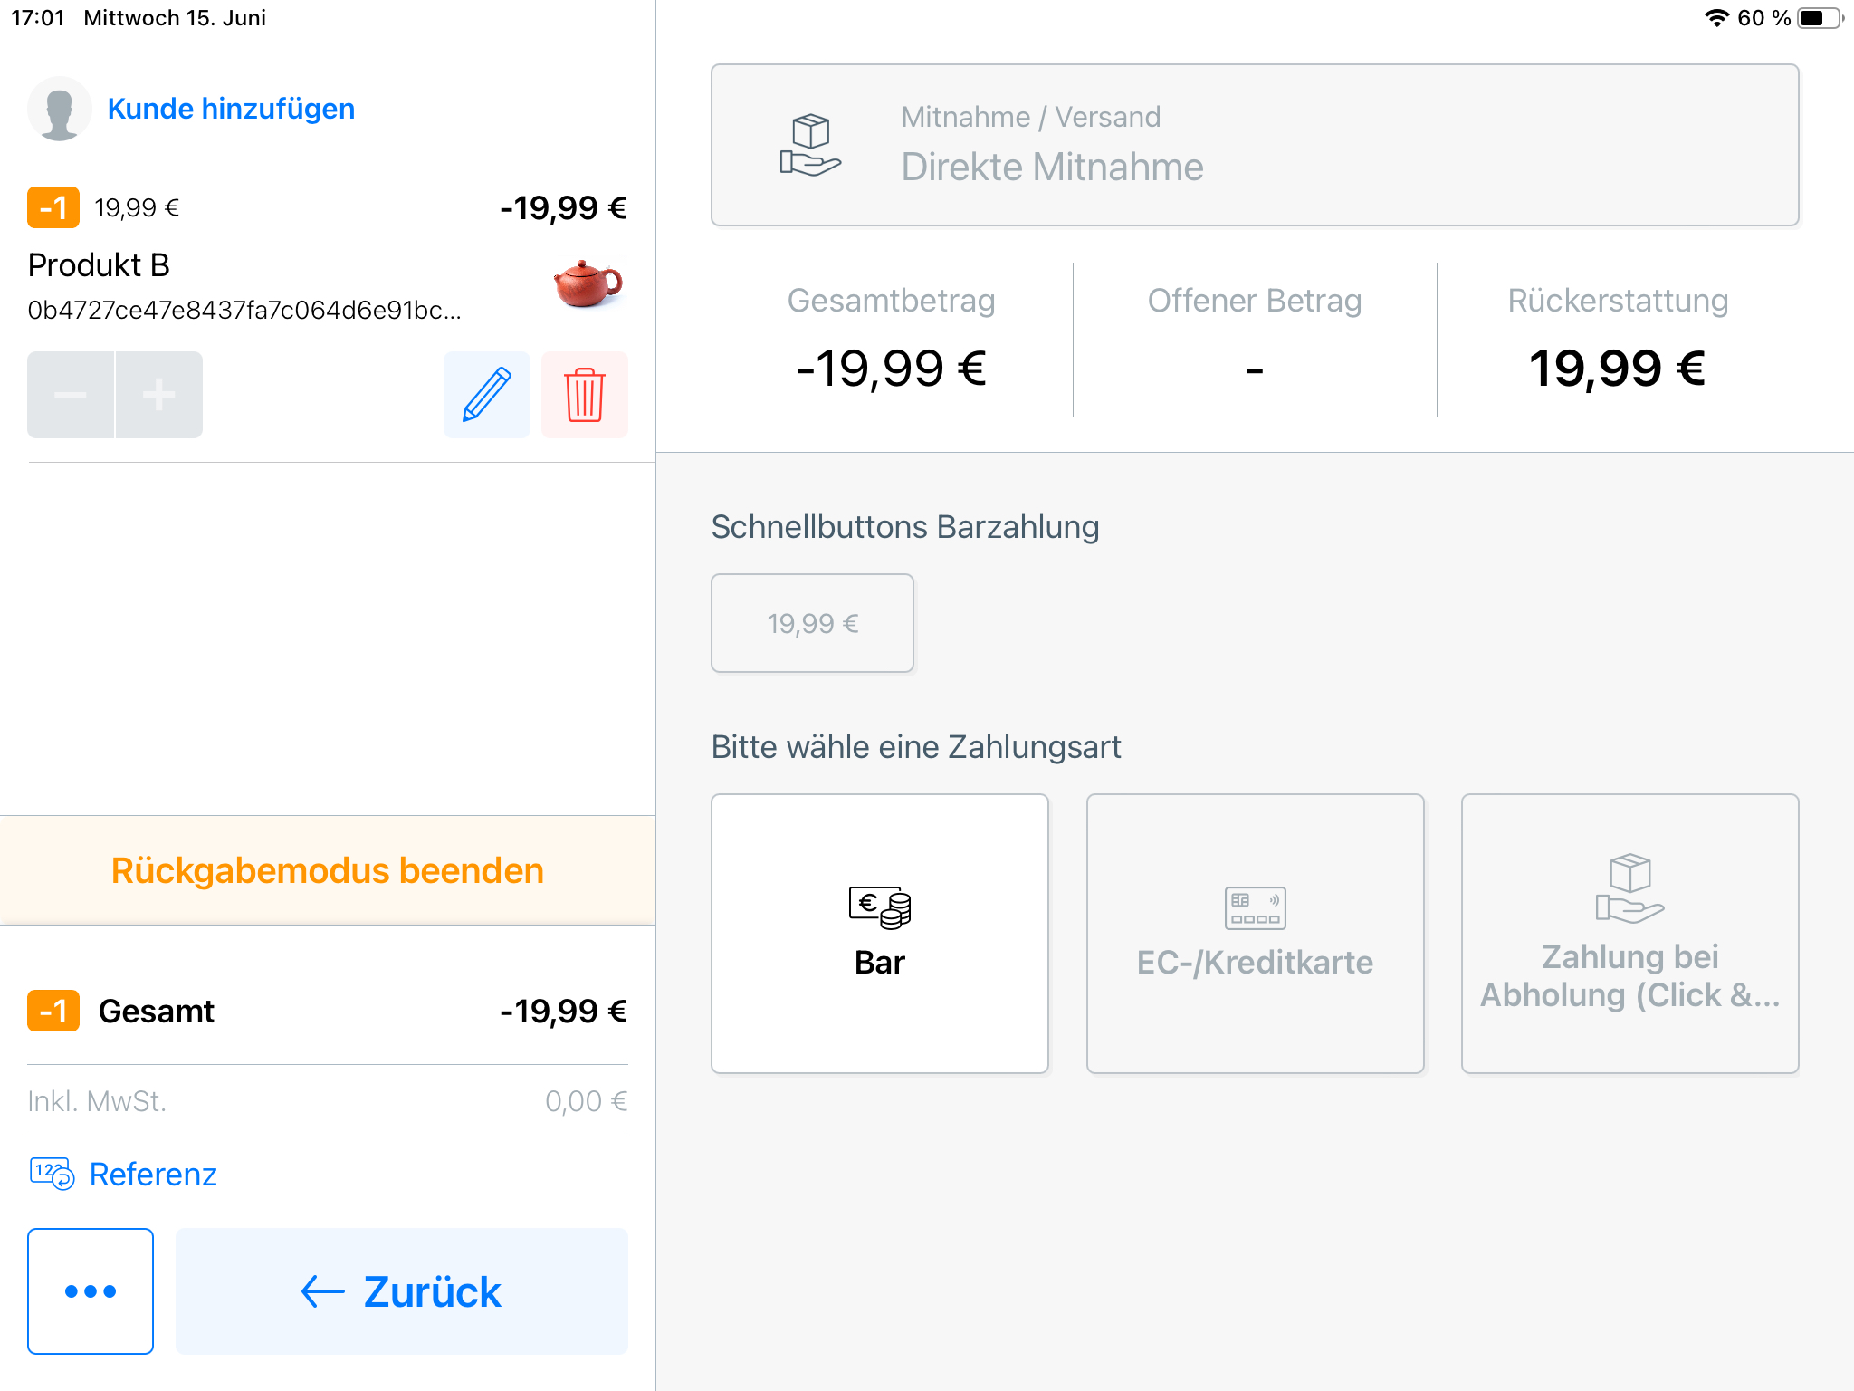
Task: Choose Zahlung bei Abholung payment option
Action: 1629,934
